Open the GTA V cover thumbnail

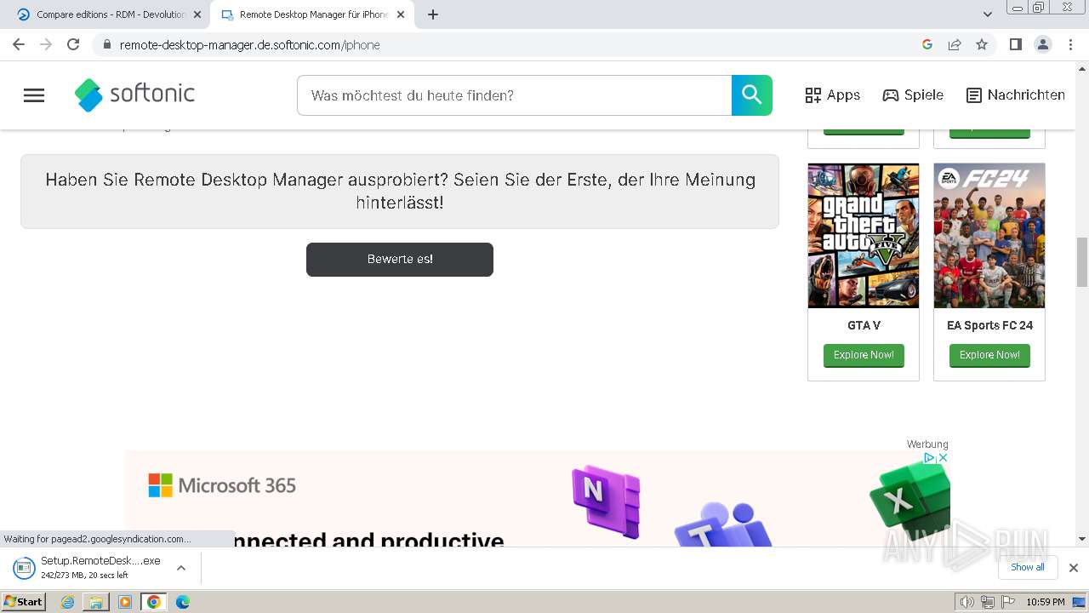tap(864, 236)
